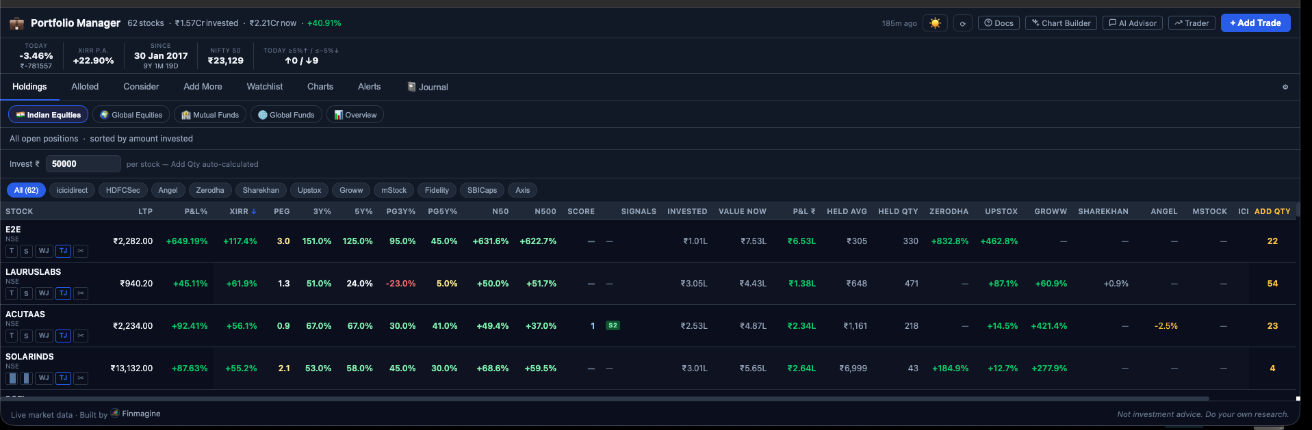Click the scissors icon for ACUTAAS
This screenshot has height=430, width=1312.
[81, 336]
